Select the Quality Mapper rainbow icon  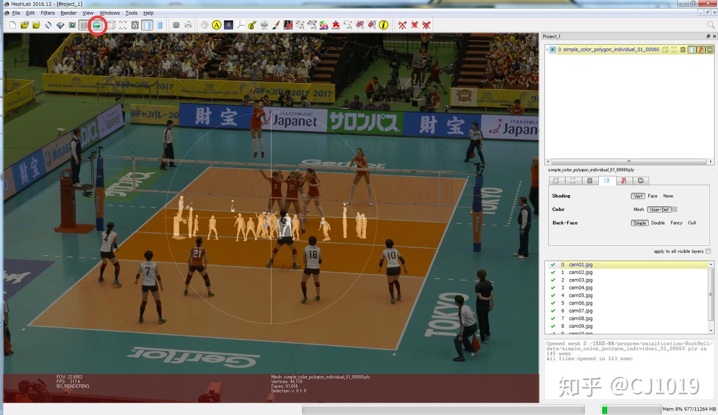click(324, 25)
